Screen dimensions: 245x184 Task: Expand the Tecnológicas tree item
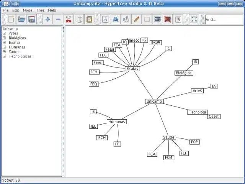click(x=4, y=56)
